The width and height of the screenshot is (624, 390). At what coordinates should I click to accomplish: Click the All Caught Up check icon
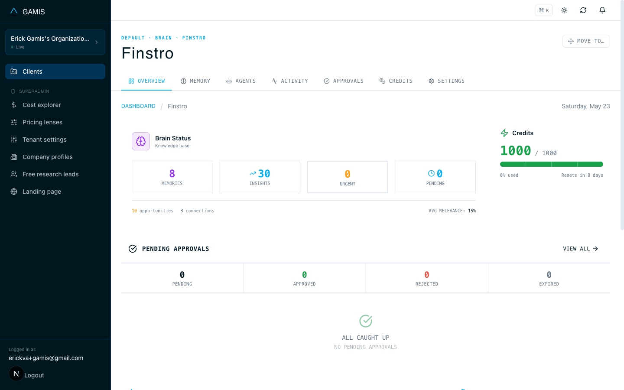click(366, 321)
